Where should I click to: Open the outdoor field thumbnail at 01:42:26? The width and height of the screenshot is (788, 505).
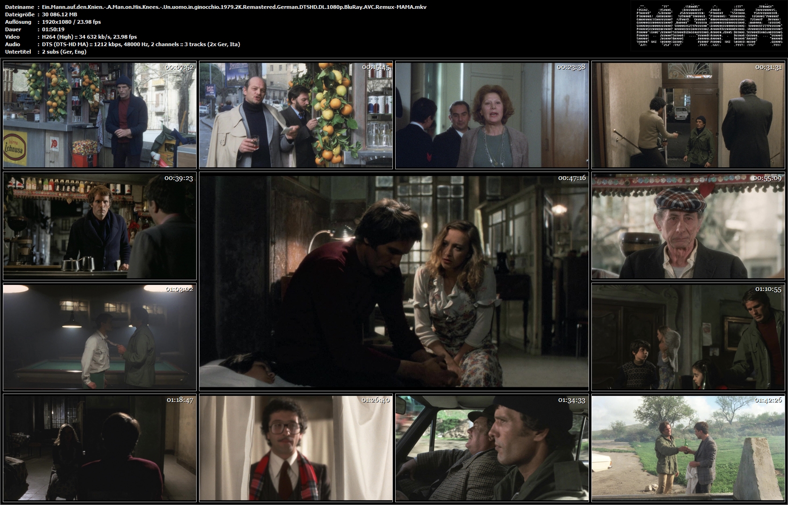[688, 448]
